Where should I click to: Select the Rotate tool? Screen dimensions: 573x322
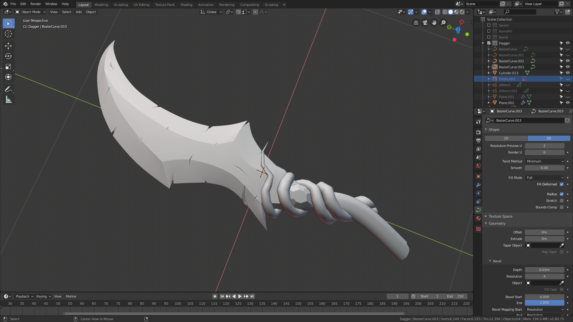(8, 56)
